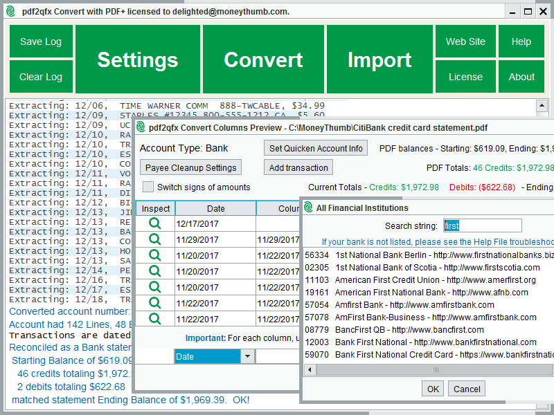Viewport: 554px width, 415px height.
Task: Click the Search string input field
Action: point(483,225)
